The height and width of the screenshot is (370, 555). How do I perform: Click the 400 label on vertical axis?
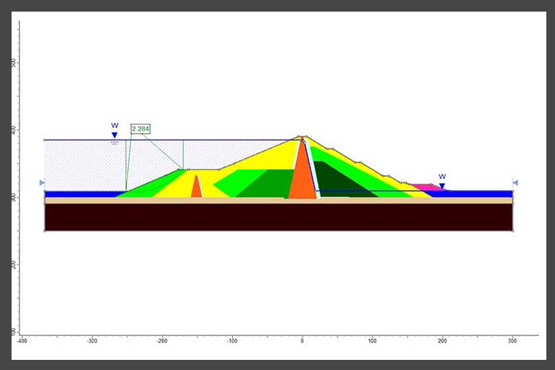[14, 130]
